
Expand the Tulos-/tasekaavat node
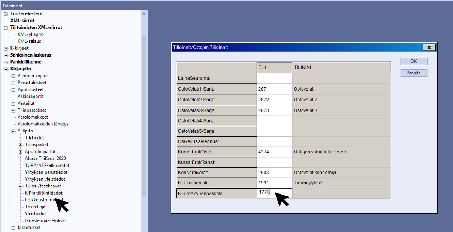point(21,186)
